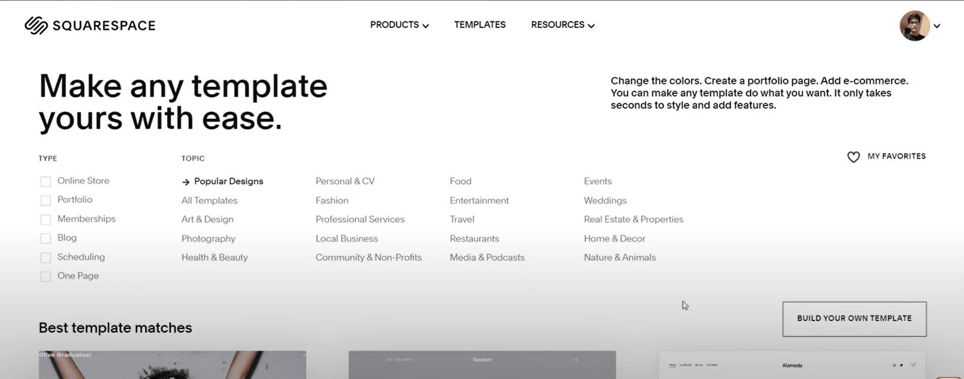Choose the Personal & CV topic
Screen dimensions: 964x379
tap(345, 181)
